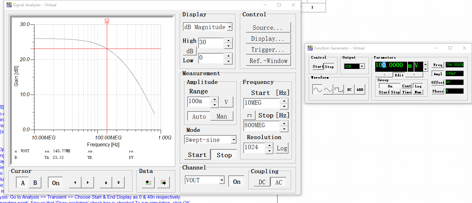Stop the Function Generator control
Screen dimensions: 472x203
tap(329, 66)
